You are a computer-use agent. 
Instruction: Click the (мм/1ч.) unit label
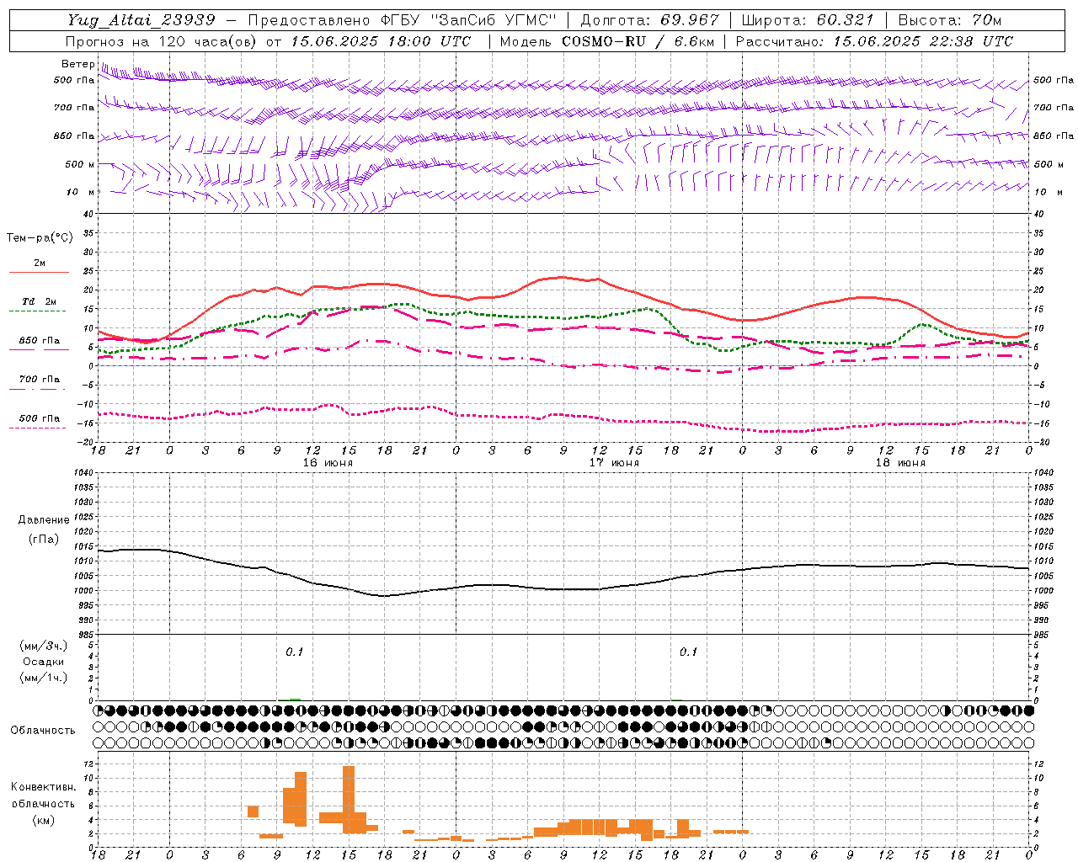tap(44, 678)
